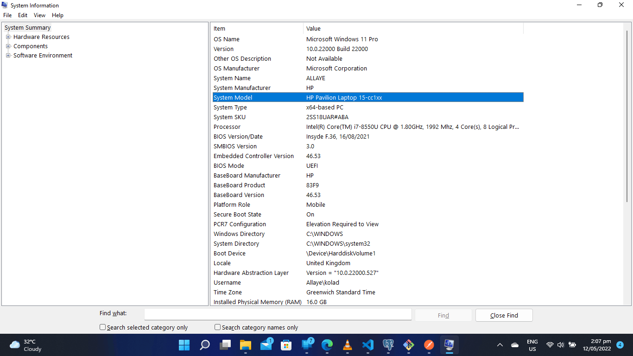
Task: Open the Help menu
Action: click(x=57, y=15)
